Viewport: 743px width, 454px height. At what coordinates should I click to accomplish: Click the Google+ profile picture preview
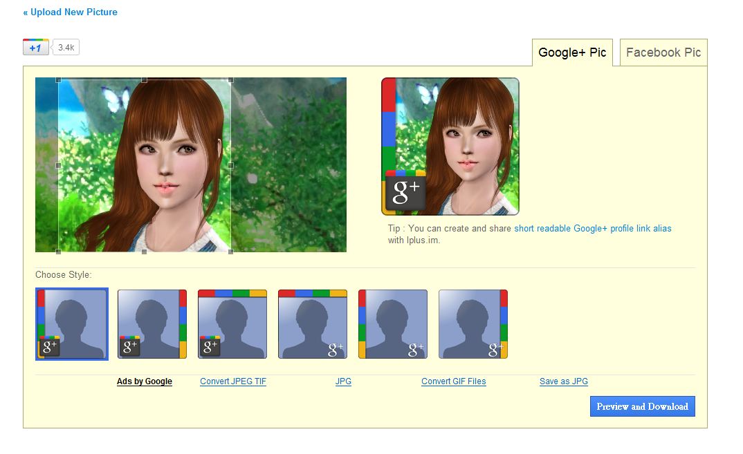tap(450, 146)
